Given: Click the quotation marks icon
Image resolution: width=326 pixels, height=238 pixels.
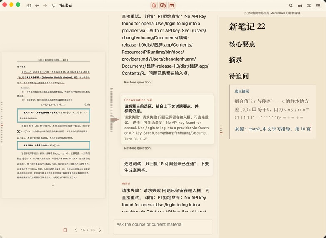Looking at the screenshot, I should click(300, 5).
